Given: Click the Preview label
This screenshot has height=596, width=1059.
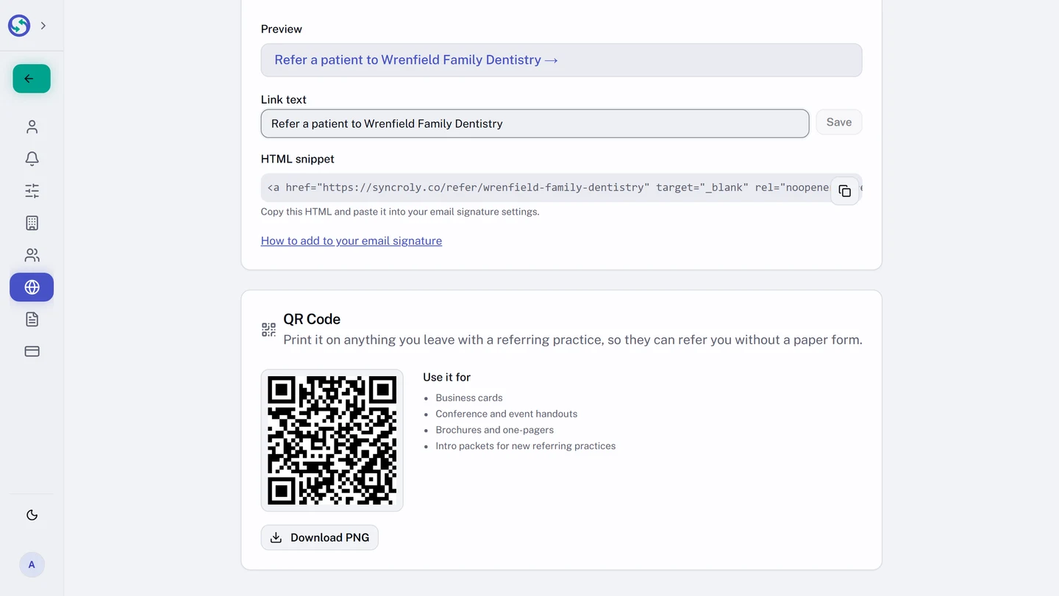Looking at the screenshot, I should [x=282, y=29].
